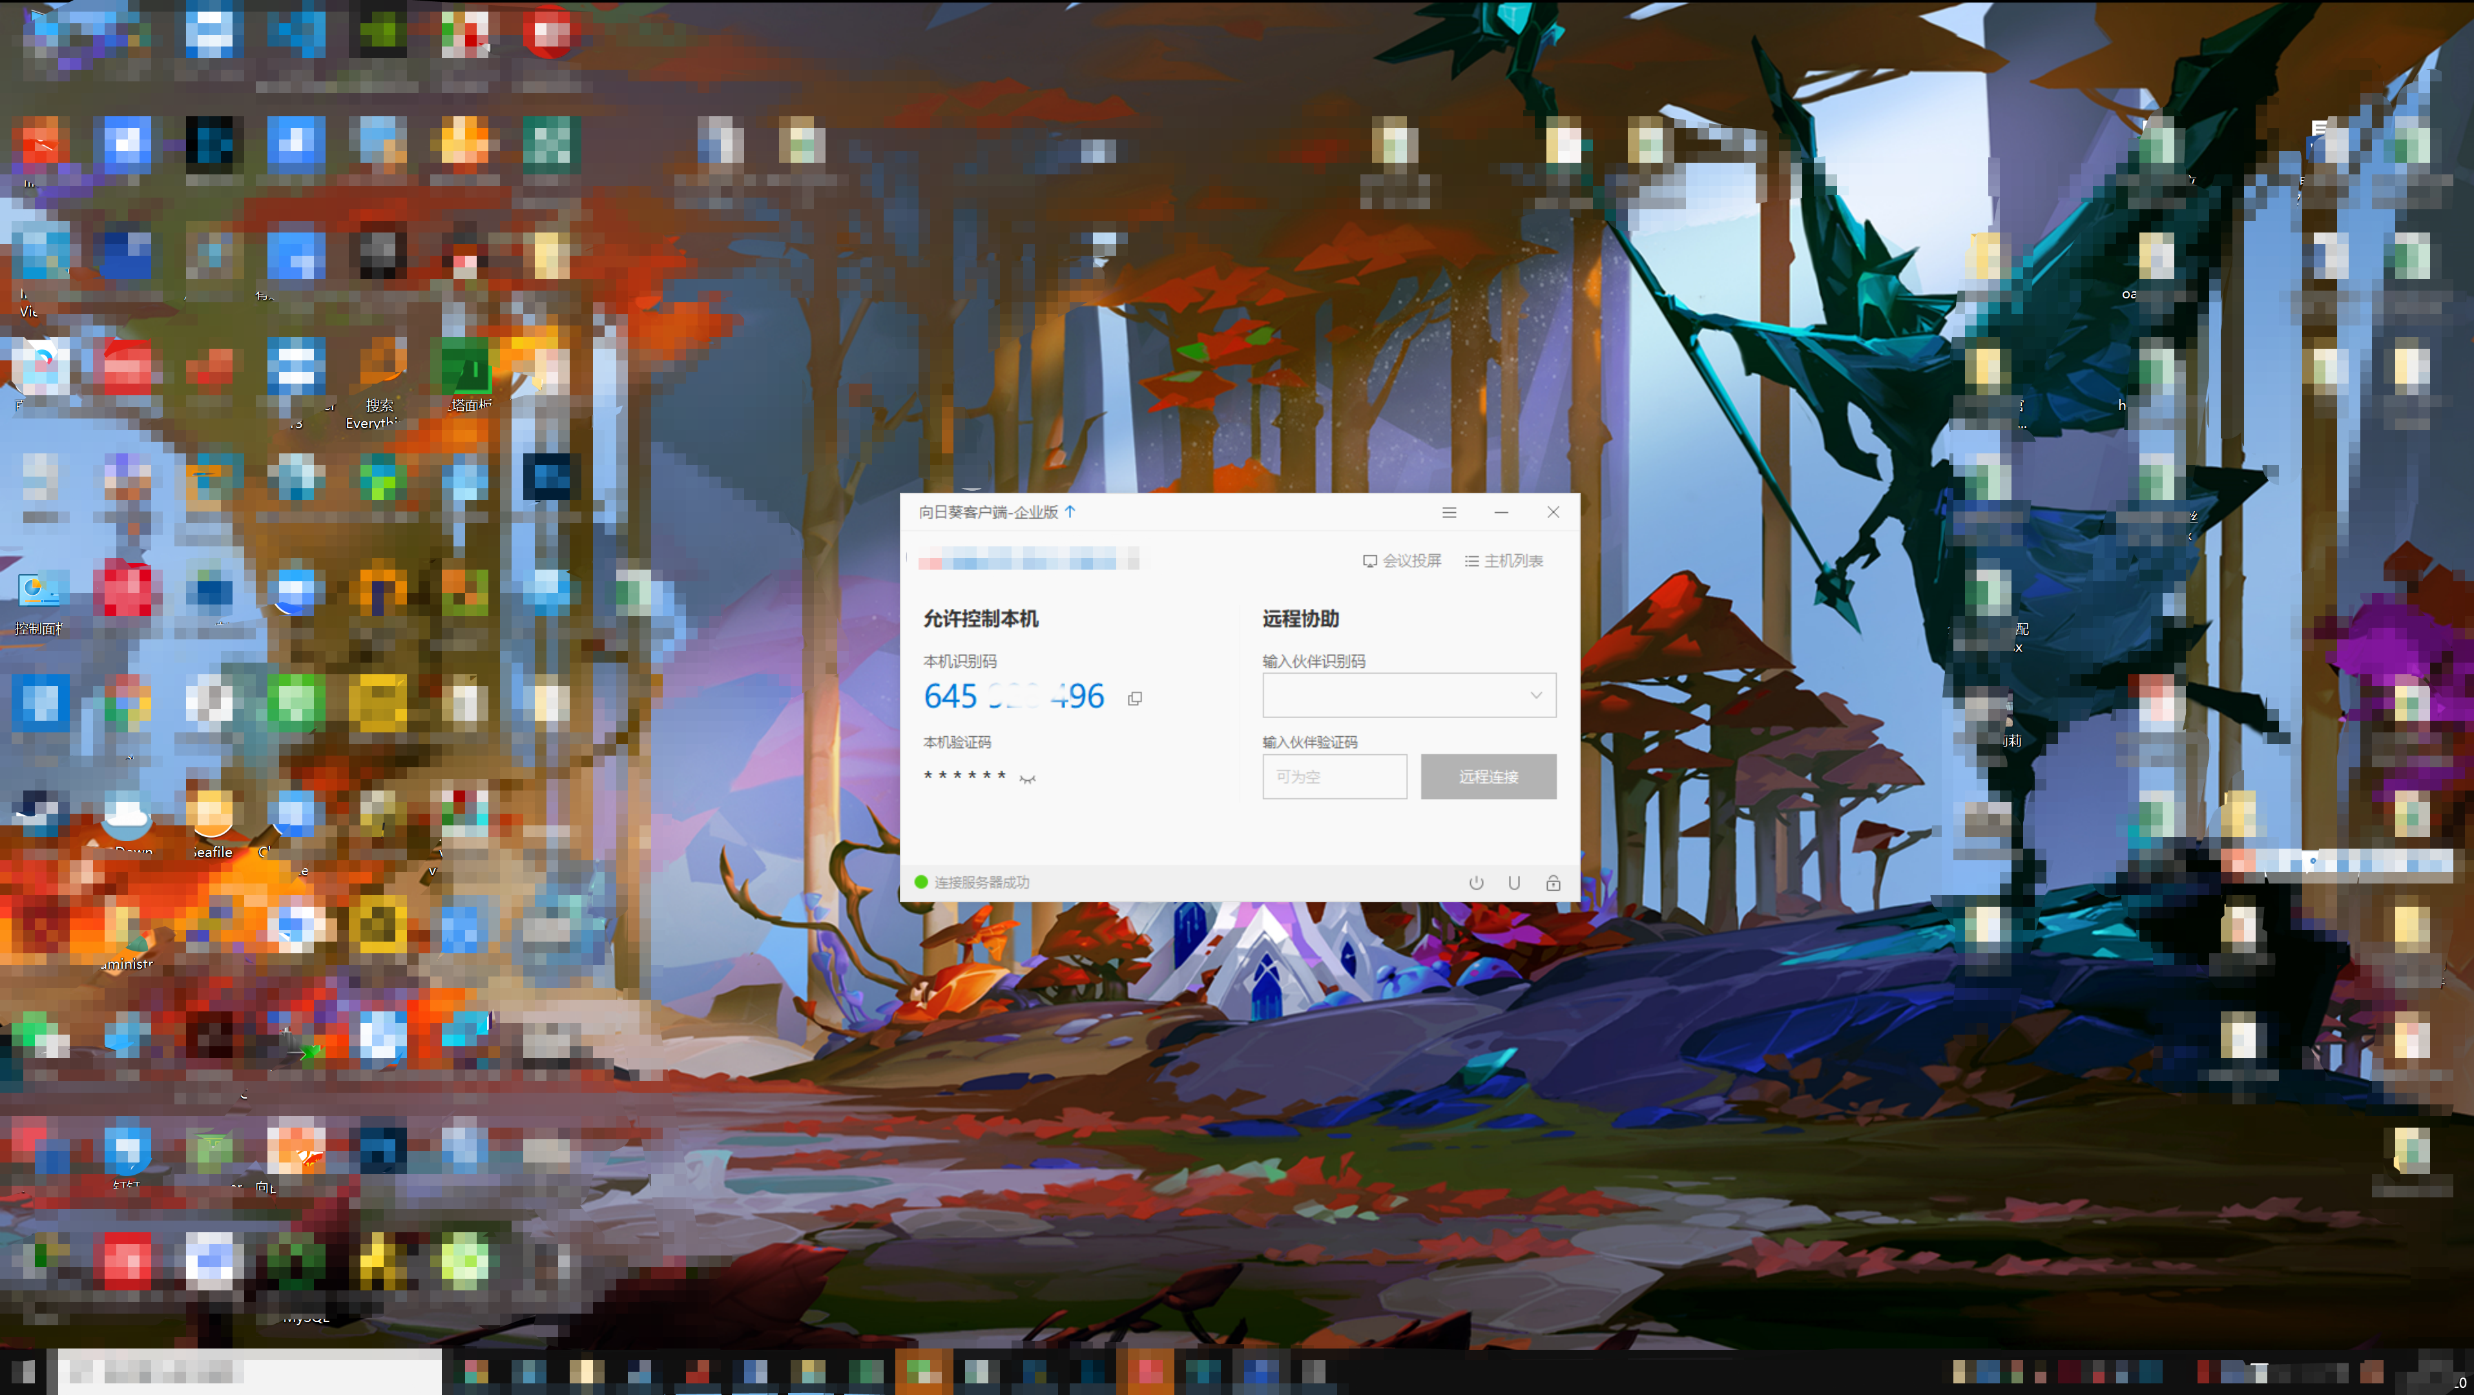Click the 连接服务器成功 status text
The width and height of the screenshot is (2474, 1395).
pos(982,882)
